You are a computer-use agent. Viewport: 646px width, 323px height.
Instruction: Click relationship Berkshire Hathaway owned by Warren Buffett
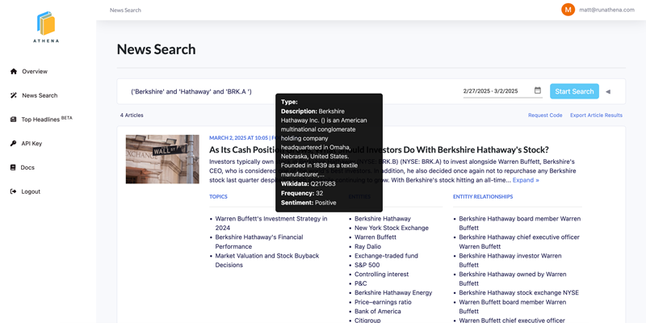[x=513, y=279]
